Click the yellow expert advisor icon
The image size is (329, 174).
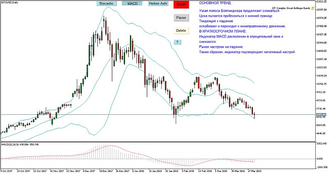tap(313, 8)
